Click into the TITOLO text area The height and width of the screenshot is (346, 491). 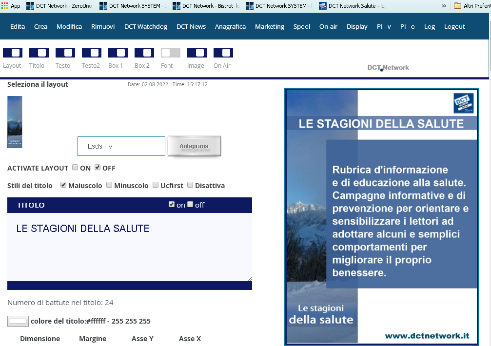point(130,247)
